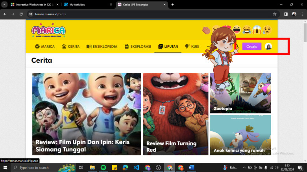Open the KUIS menu item

tap(192, 46)
